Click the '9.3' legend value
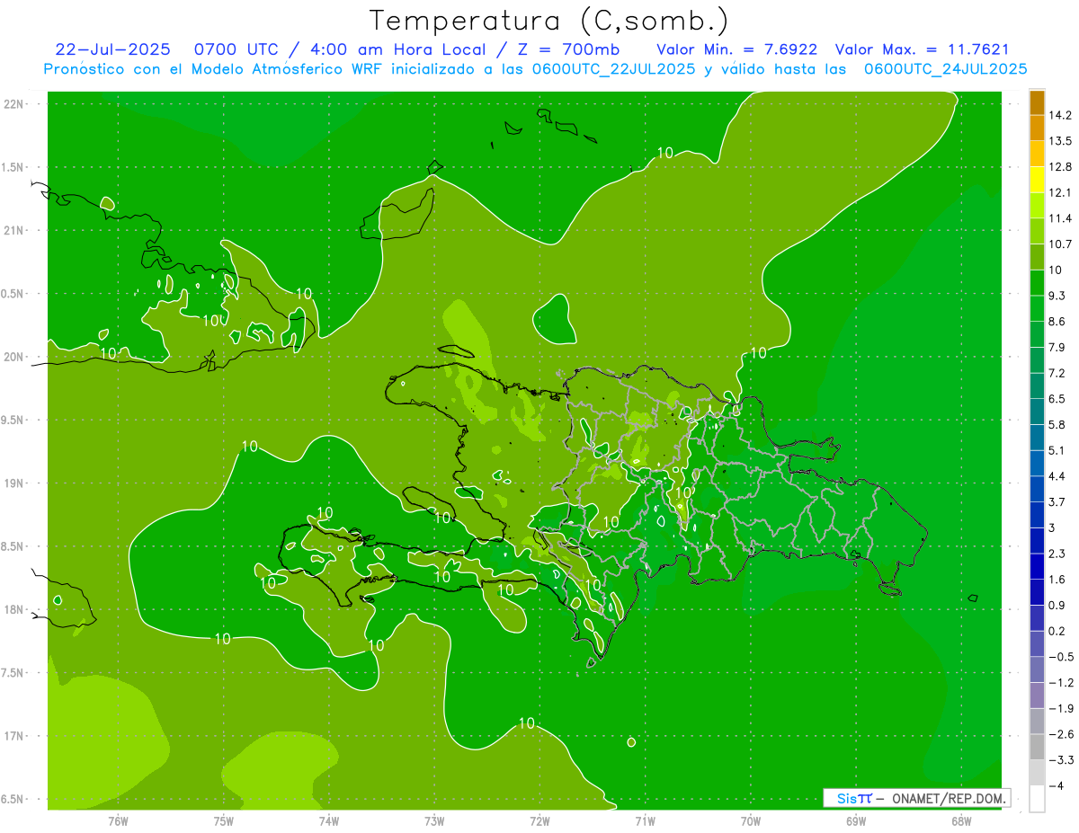 [x=1057, y=296]
